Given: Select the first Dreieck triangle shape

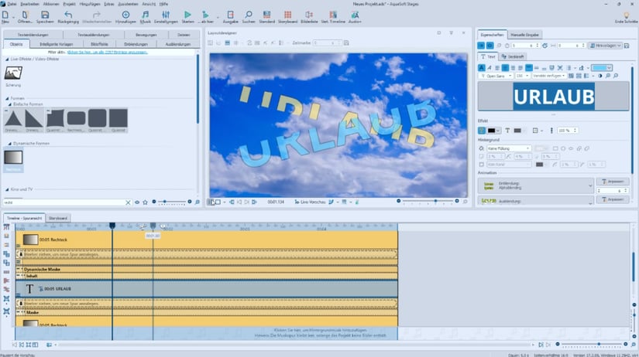Looking at the screenshot, I should click(x=13, y=118).
